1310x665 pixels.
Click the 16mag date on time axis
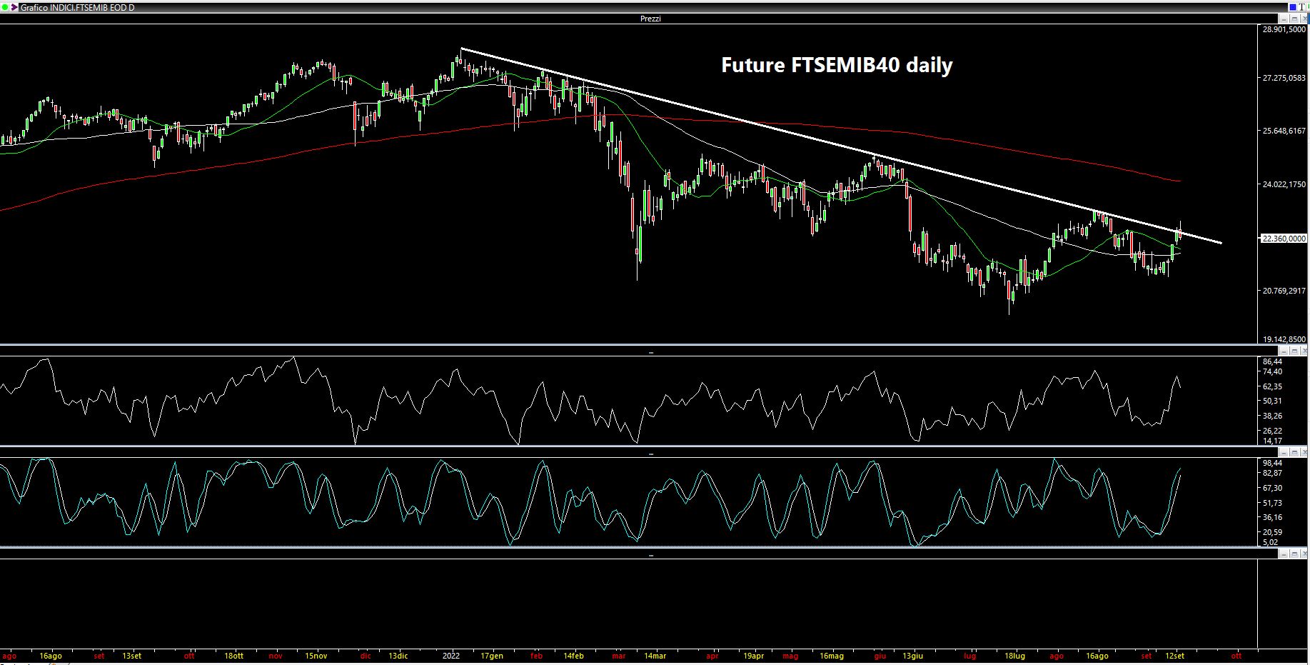click(x=832, y=656)
